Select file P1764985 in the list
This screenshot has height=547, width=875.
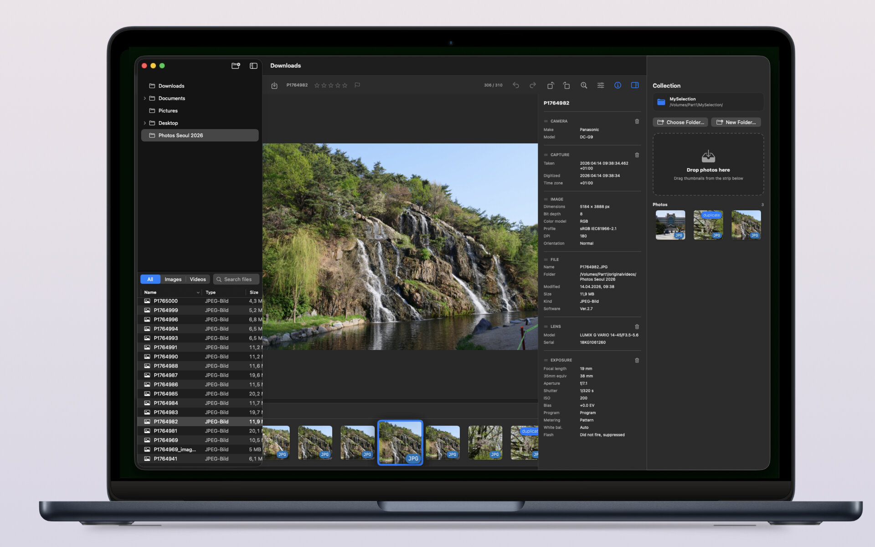coord(200,394)
